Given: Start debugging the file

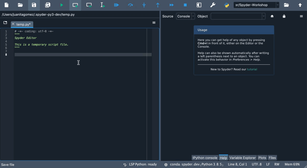Looking at the screenshot, I should coord(117,5).
